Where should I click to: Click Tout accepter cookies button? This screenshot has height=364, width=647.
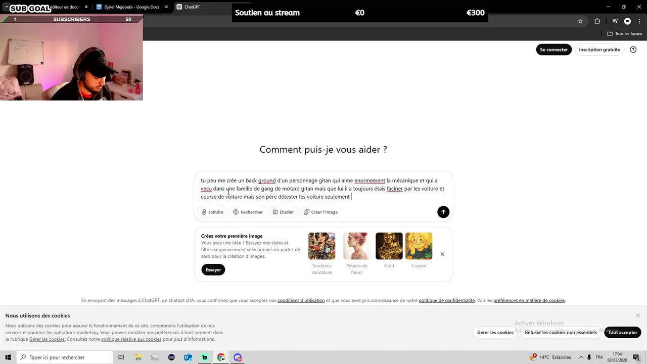[x=623, y=332]
